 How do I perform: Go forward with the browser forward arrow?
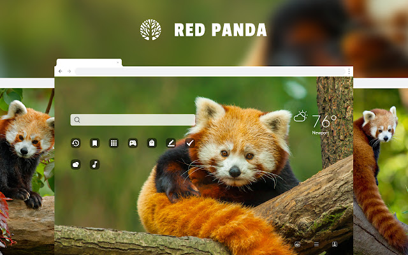69,71
